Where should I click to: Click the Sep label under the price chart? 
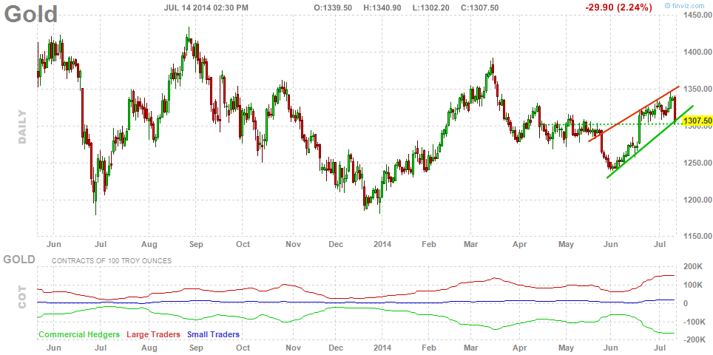tap(195, 245)
